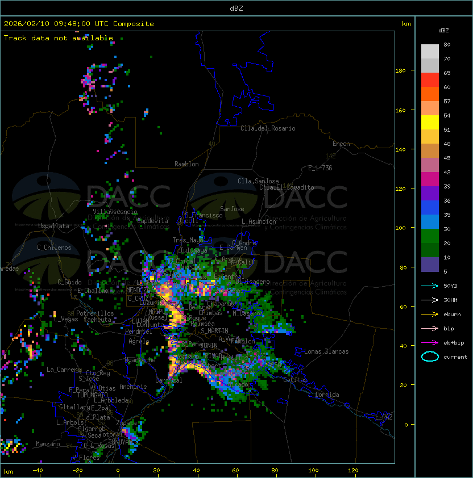Click the 'Villavicencio' map label

click(115, 212)
